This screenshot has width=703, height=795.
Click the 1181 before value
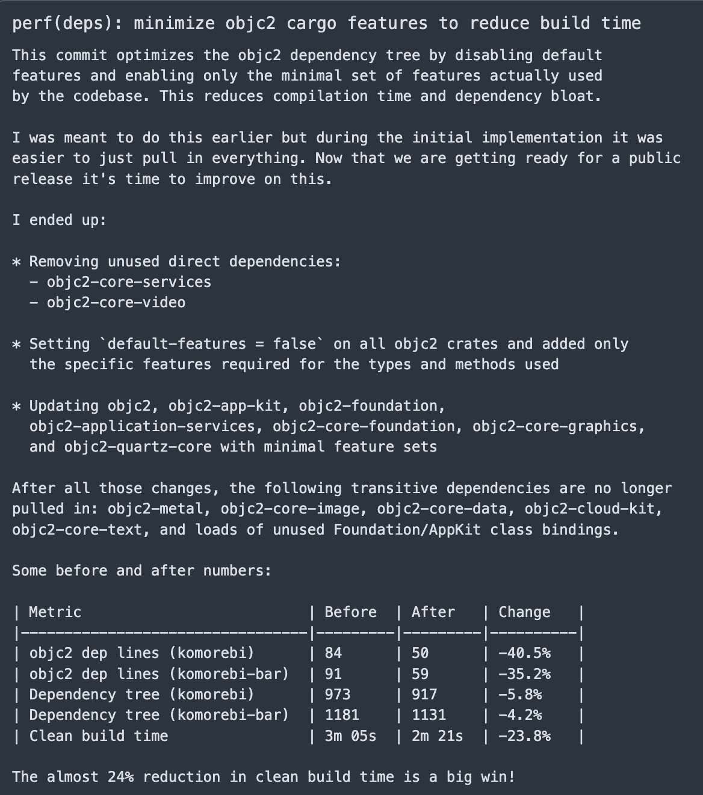[342, 715]
